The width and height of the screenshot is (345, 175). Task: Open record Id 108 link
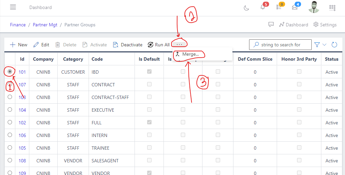(22, 161)
